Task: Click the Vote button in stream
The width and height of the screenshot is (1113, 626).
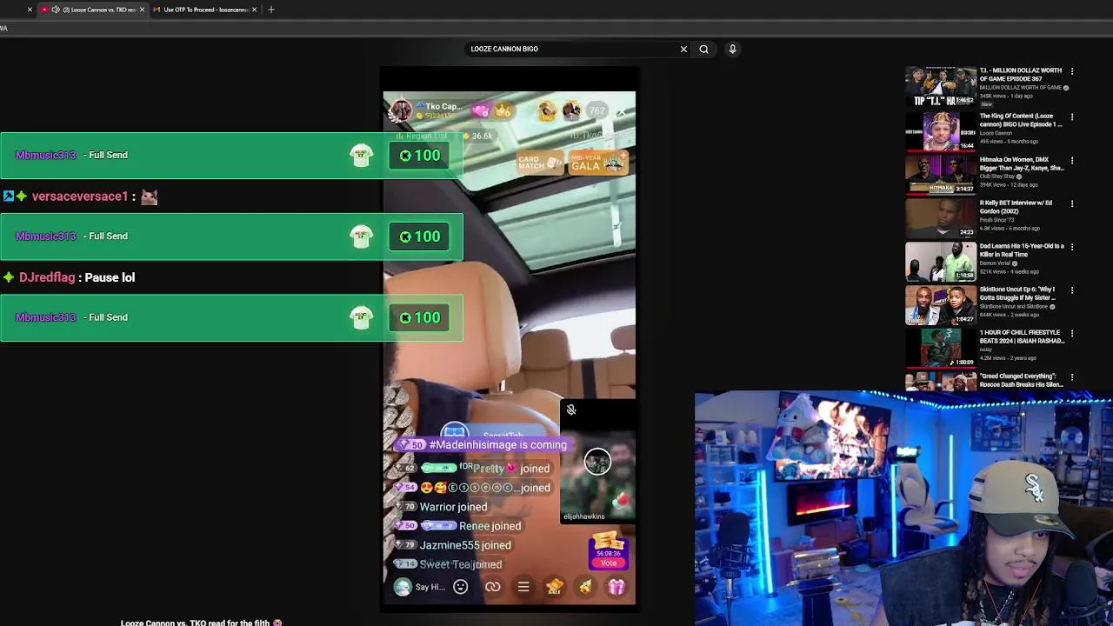Action: pos(608,563)
